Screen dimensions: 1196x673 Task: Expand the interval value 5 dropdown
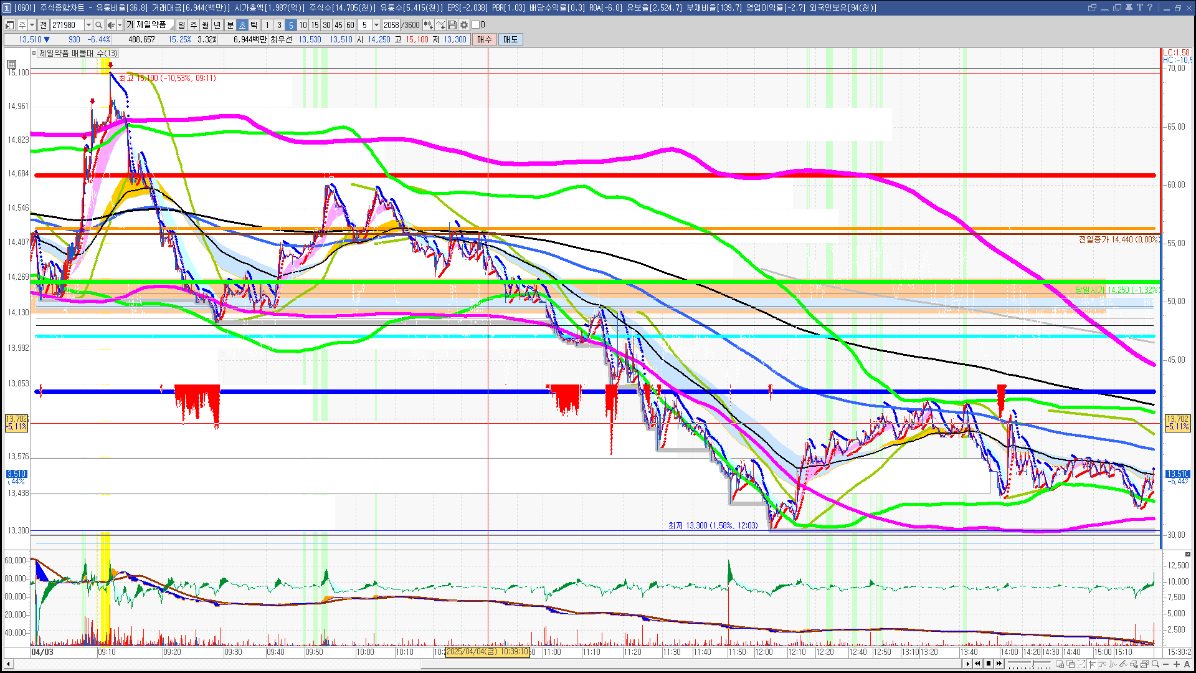tap(376, 25)
